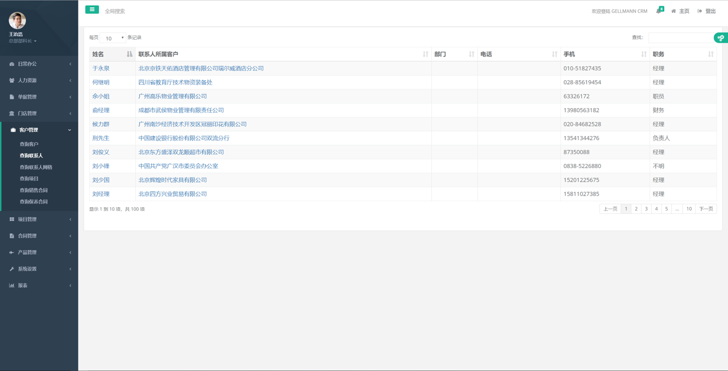728x371 pixels.
Task: Focus the 查找 table search field
Action: pyautogui.click(x=680, y=38)
